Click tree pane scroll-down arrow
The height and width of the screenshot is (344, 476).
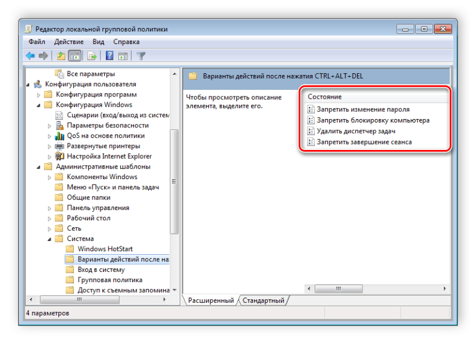[174, 290]
